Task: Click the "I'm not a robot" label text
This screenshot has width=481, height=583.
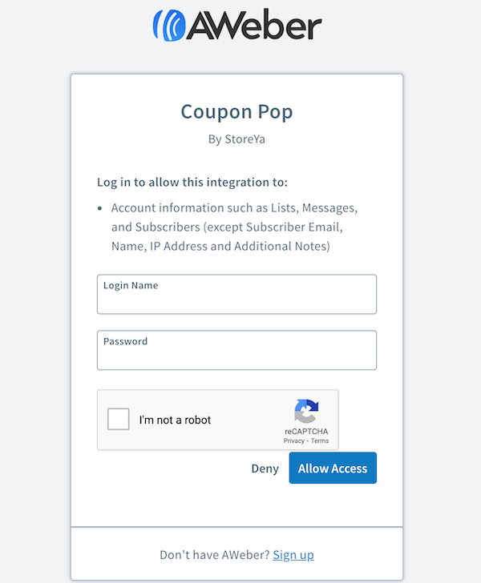Action: [x=175, y=420]
